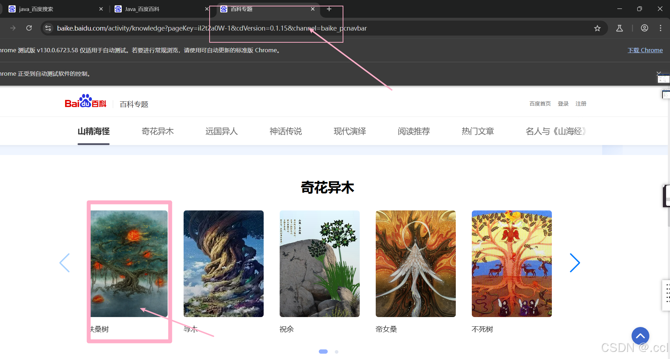This screenshot has width=670, height=359.
Task: Click the Baidu Baike logo
Action: [x=85, y=101]
